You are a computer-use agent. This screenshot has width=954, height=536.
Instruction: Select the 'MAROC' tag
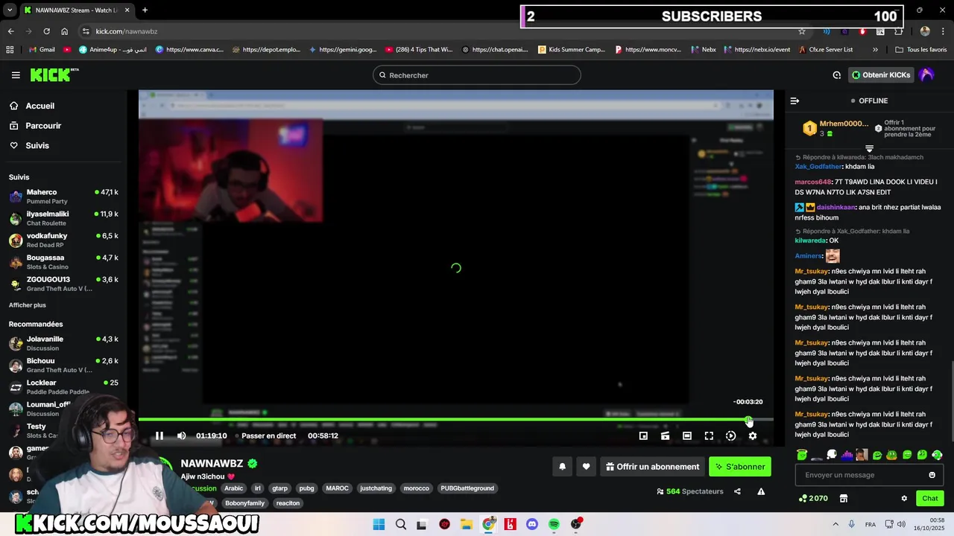pos(337,488)
